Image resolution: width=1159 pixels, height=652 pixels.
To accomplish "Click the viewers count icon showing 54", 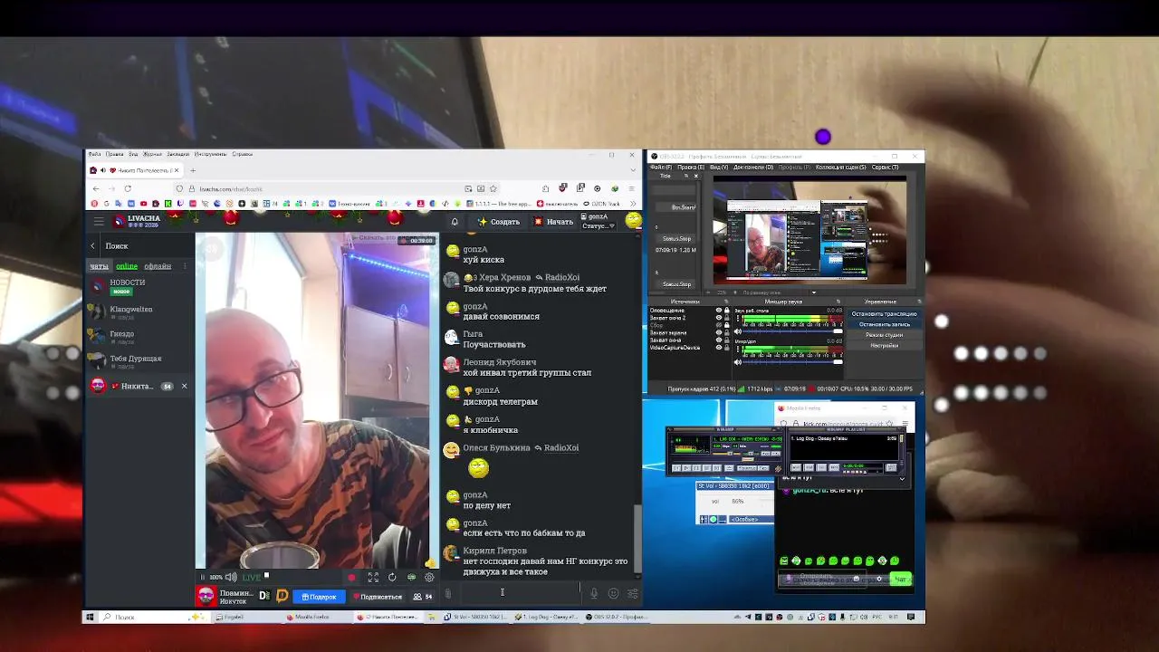I will pyautogui.click(x=423, y=597).
